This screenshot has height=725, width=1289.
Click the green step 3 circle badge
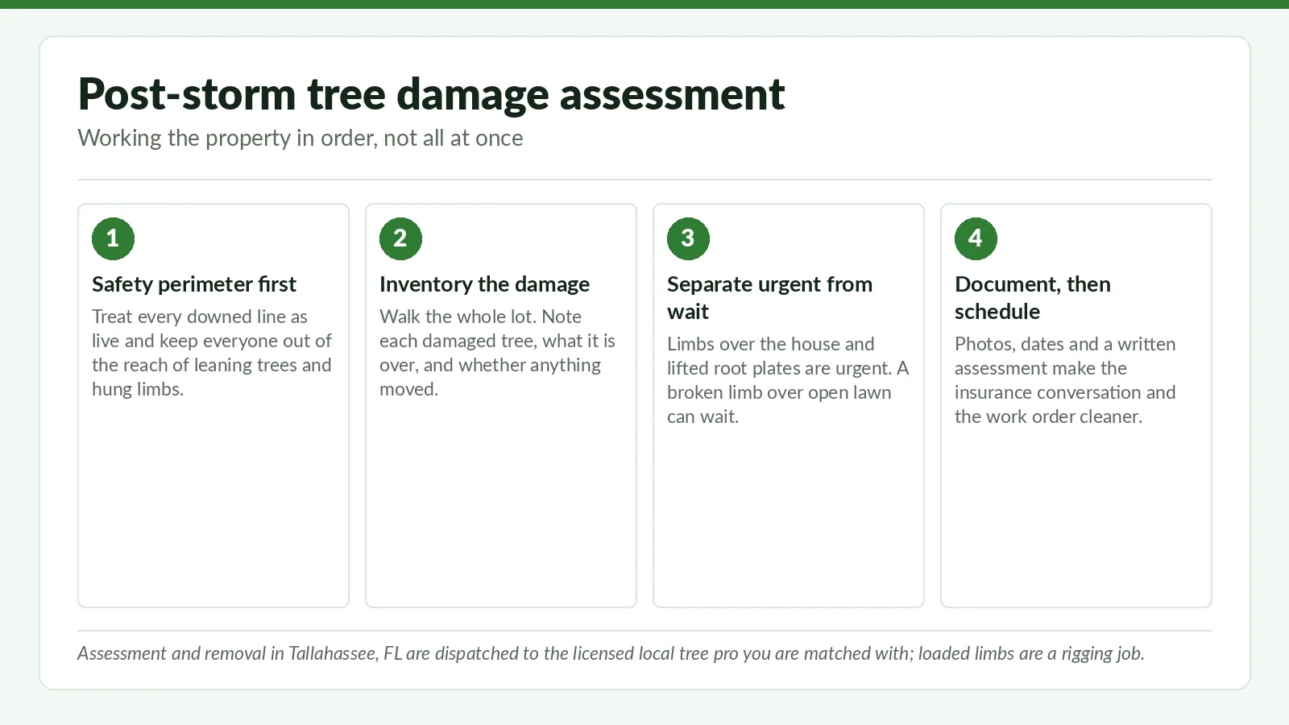688,238
